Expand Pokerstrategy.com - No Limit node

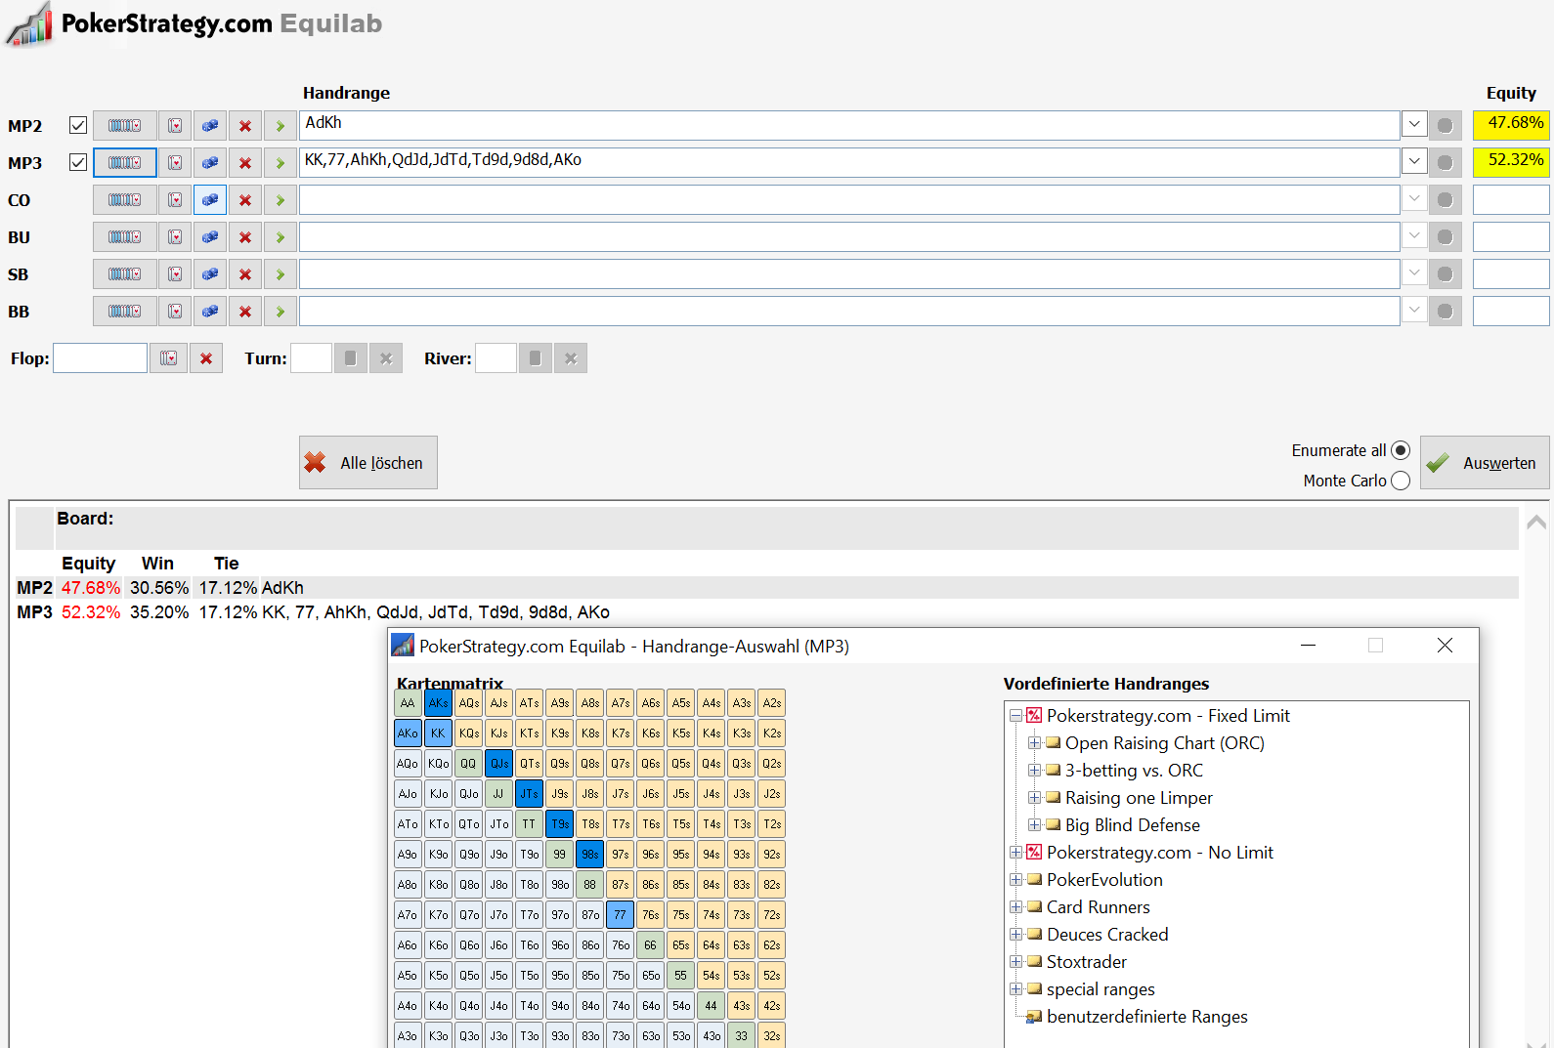coord(1016,853)
